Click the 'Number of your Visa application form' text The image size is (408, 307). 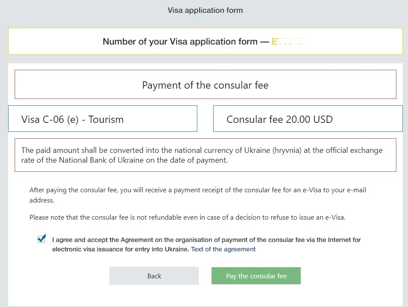180,41
